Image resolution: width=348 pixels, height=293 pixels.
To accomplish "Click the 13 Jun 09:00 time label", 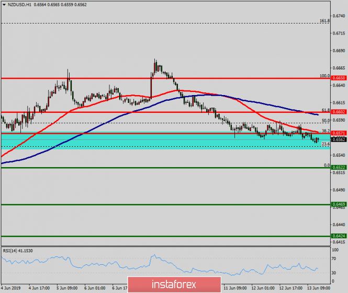I will pos(317,288).
